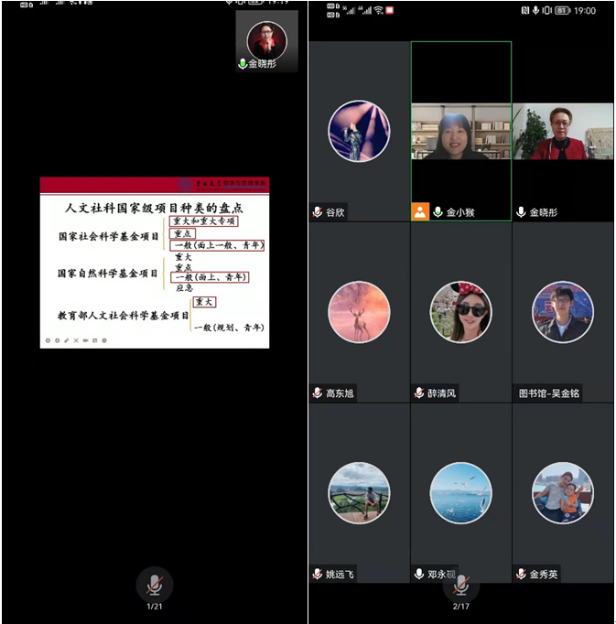Click the muted mic icon beside 金秀英
The image size is (616, 624).
click(521, 575)
